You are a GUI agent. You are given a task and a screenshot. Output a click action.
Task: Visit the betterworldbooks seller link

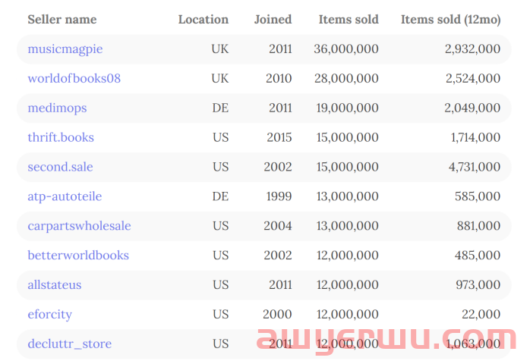[x=78, y=256]
